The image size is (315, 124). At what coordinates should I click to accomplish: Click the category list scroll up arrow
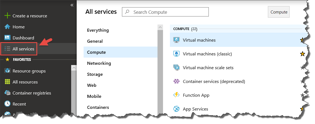click(x=160, y=27)
